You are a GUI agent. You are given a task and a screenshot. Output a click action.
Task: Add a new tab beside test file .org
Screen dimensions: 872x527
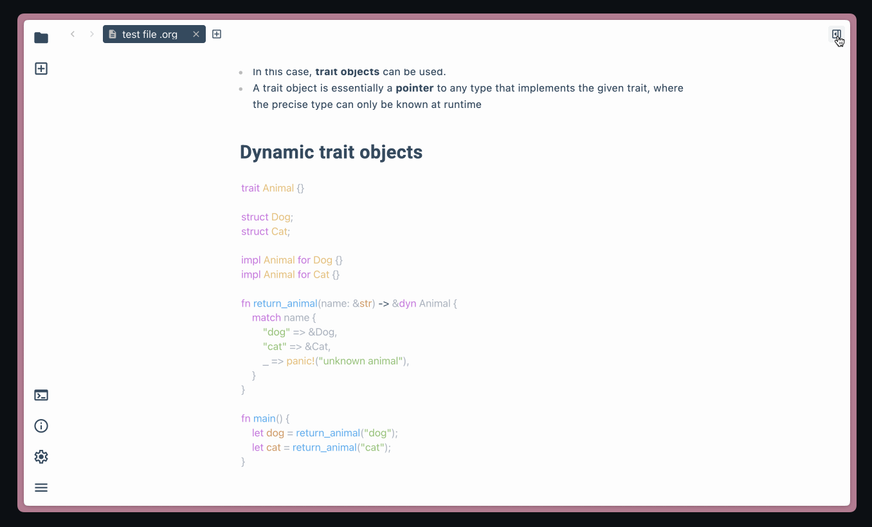tap(217, 34)
